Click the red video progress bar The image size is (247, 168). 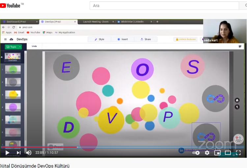tap(40, 147)
